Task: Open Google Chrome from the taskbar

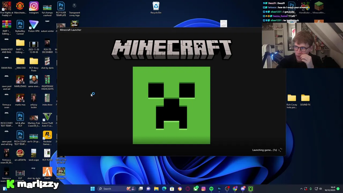Action: click(x=235, y=189)
